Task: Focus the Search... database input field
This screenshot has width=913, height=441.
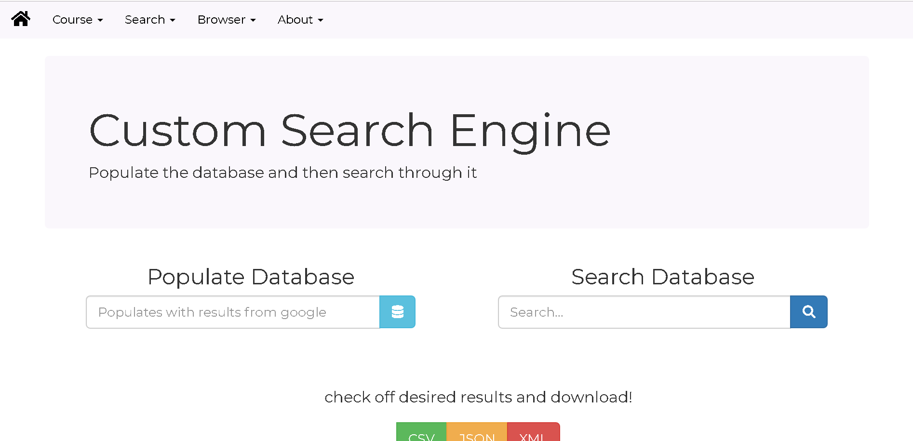Action: click(x=644, y=312)
